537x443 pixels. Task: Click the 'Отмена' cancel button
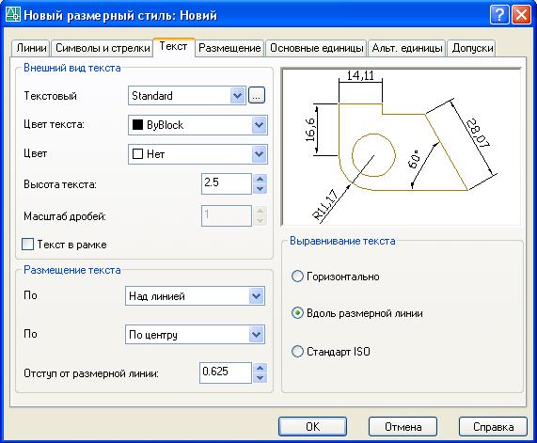403,427
